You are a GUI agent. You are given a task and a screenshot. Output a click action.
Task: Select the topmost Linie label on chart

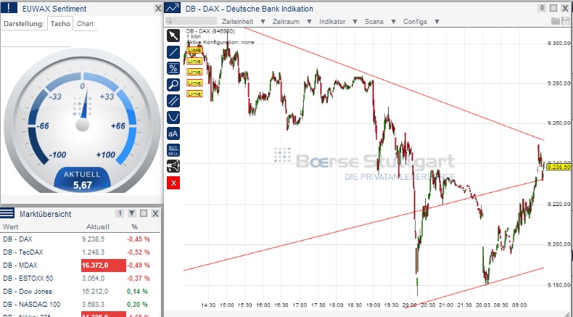[x=194, y=50]
